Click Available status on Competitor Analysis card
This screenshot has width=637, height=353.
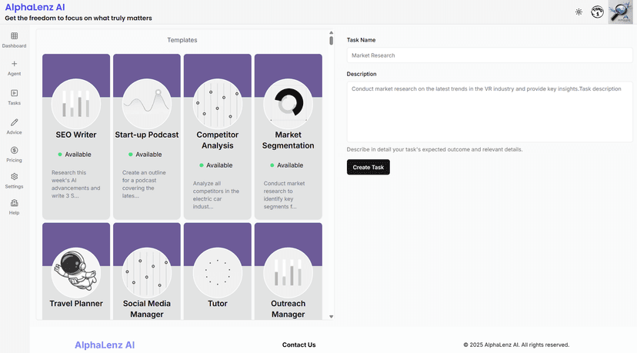[x=215, y=165]
